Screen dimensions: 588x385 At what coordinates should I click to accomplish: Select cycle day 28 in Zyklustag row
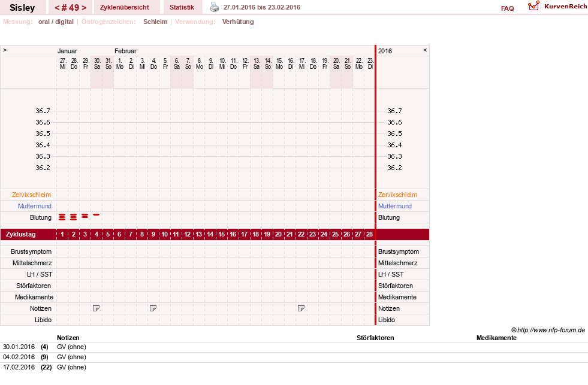(x=369, y=234)
